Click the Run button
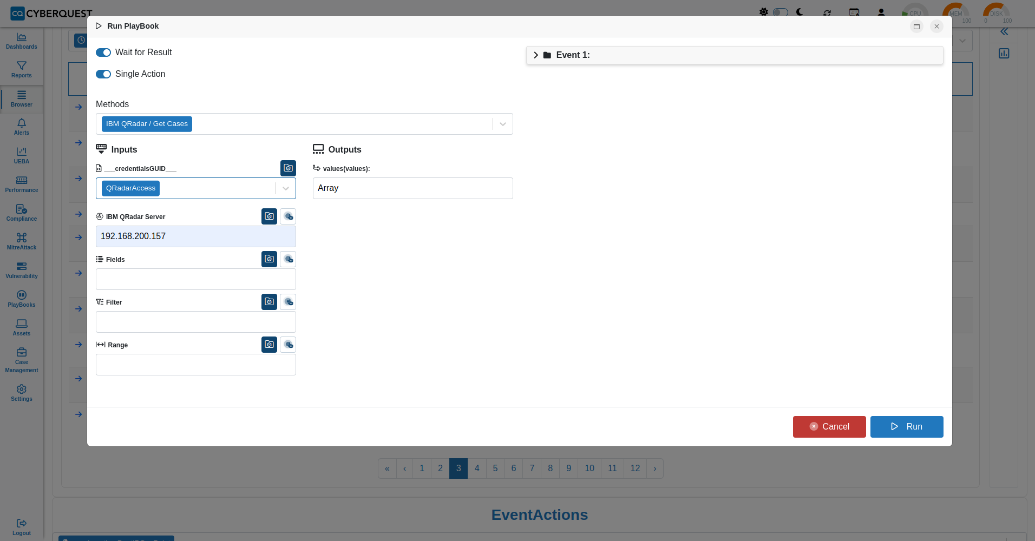 [907, 427]
